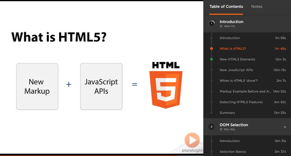Screen dimensions: 291x156
Task: Open New JavaScript APIs clip
Action: [247, 70]
